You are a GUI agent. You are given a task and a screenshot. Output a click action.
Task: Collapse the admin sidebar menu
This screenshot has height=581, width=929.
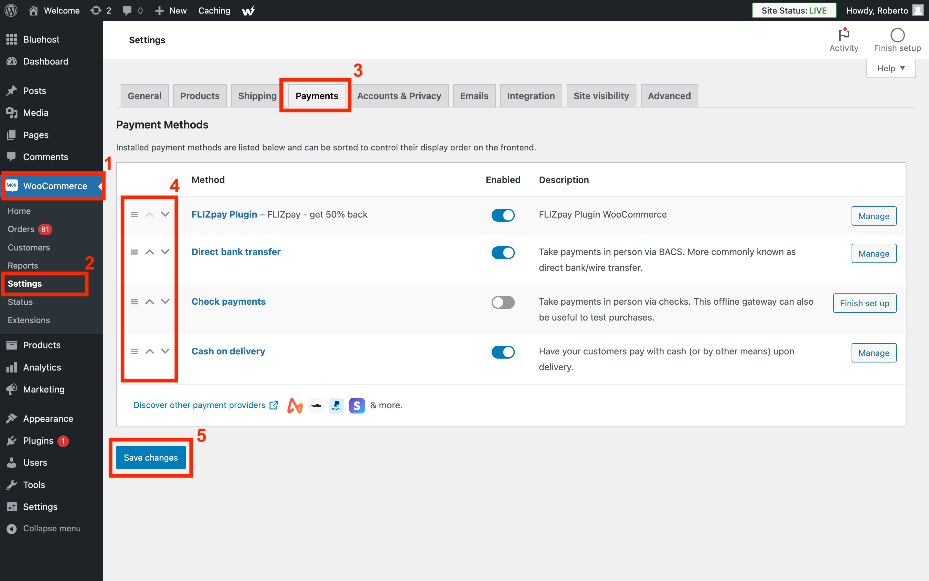point(44,528)
